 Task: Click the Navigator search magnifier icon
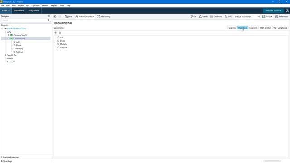tap(48, 20)
